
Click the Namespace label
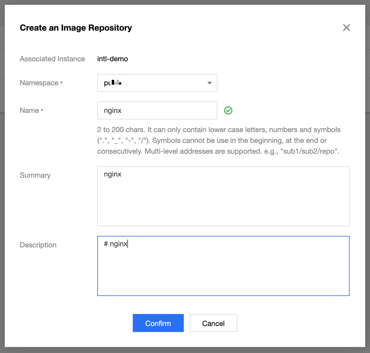pyautogui.click(x=39, y=83)
